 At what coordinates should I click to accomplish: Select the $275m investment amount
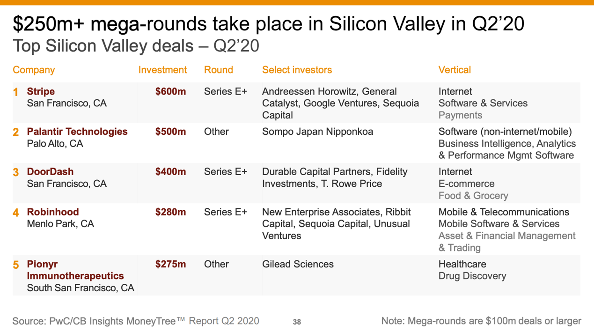pyautogui.click(x=170, y=265)
